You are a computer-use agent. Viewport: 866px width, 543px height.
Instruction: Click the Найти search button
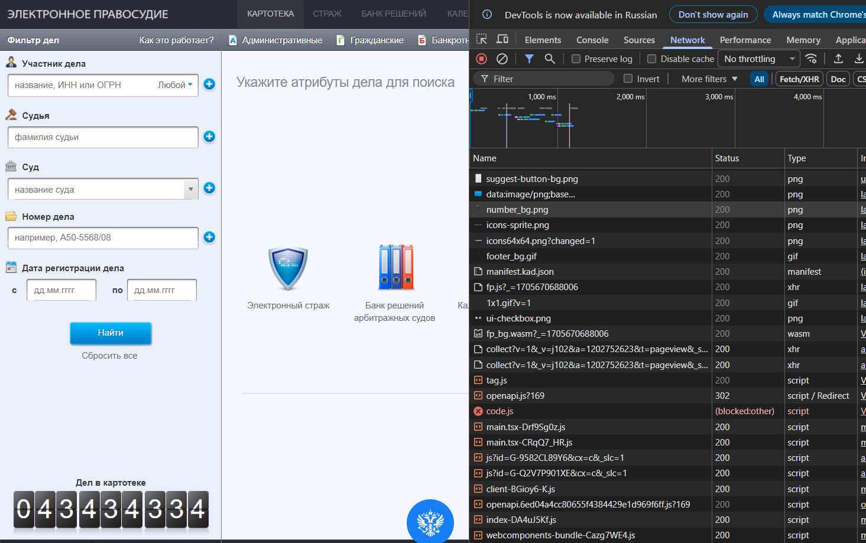(111, 333)
